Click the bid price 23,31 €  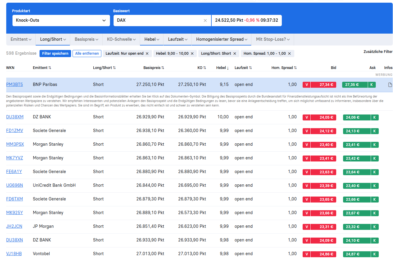tap(323, 227)
